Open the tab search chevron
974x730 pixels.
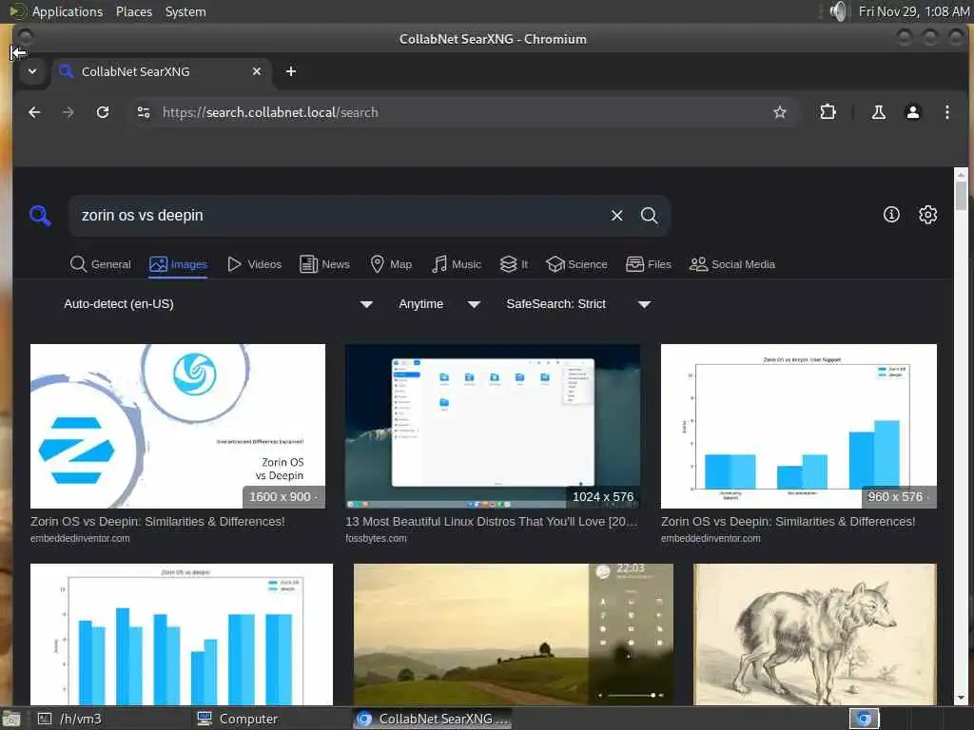[x=32, y=71]
